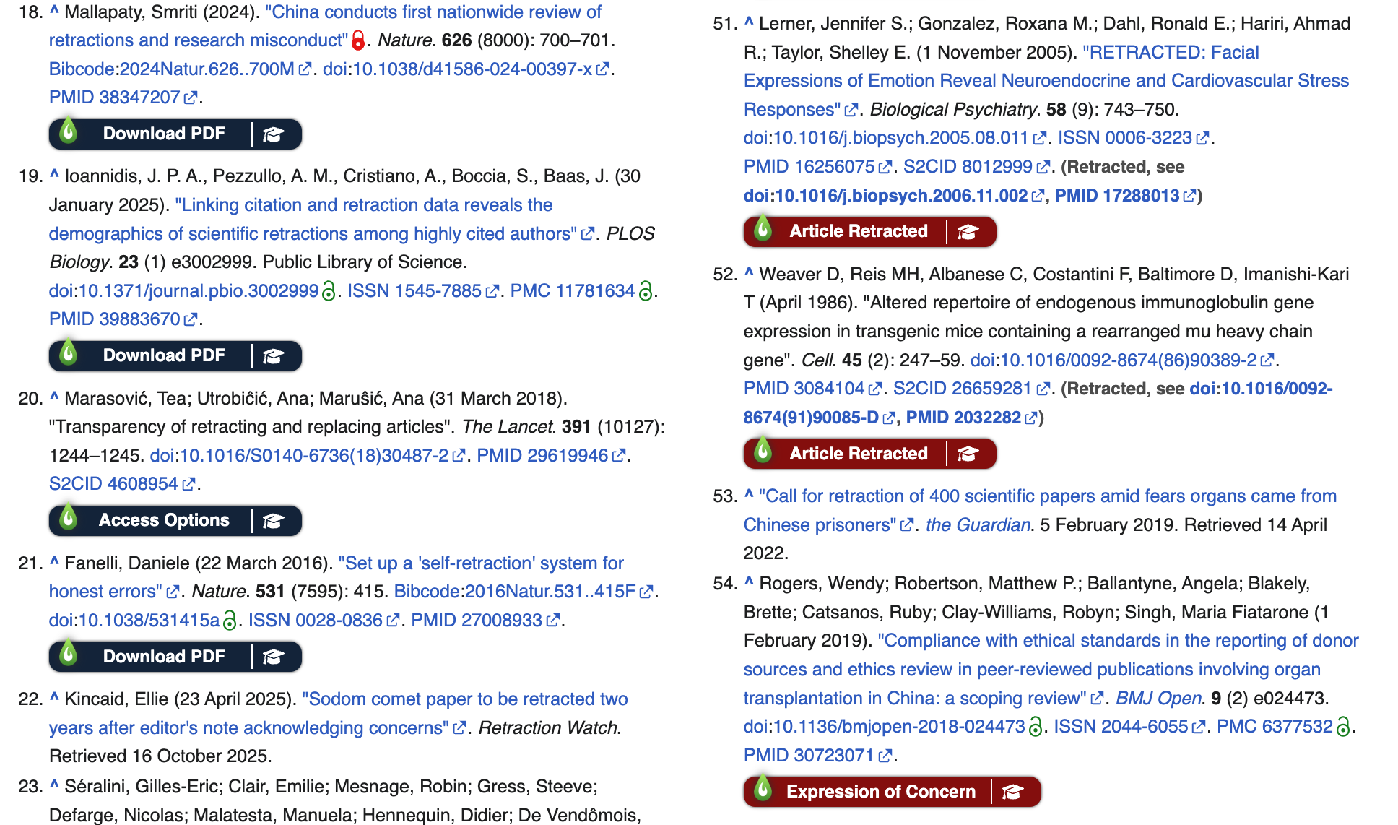This screenshot has height=825, width=1398.
Task: Click Article Retracted button under reference 52
Action: [858, 454]
